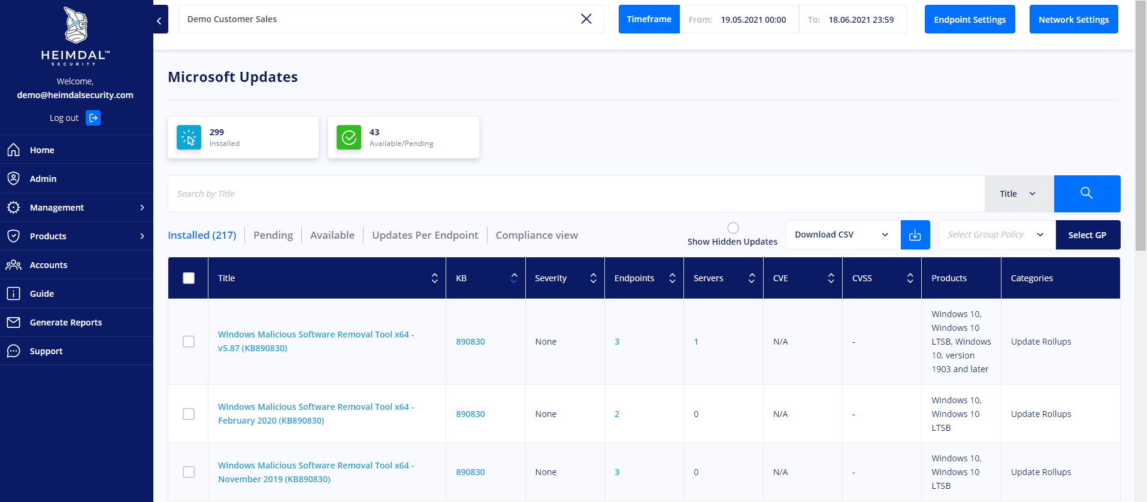Viewport: 1147px width, 502px height.
Task: Click the Search by Title input field
Action: tap(576, 194)
